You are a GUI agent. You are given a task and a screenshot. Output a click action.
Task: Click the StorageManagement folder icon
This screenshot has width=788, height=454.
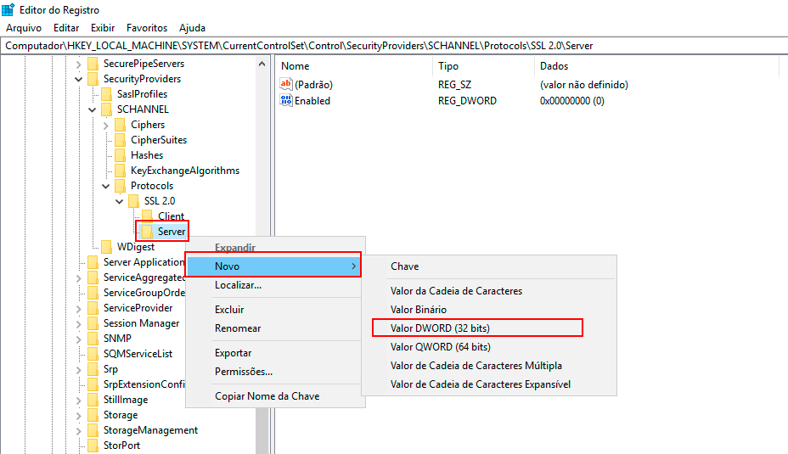93,430
